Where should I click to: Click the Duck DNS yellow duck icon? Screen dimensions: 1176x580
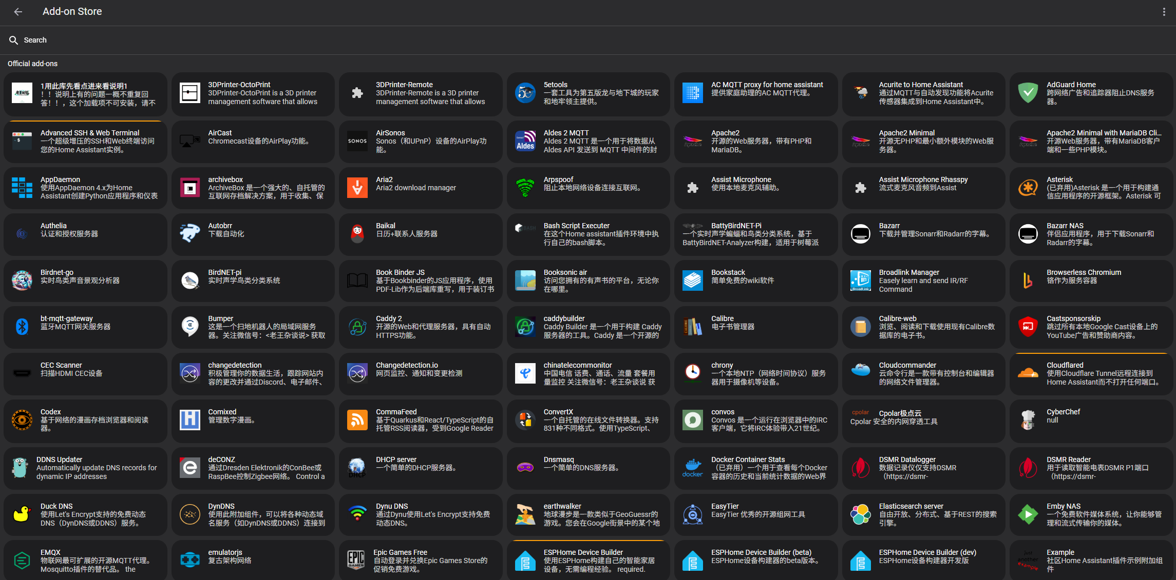click(22, 514)
